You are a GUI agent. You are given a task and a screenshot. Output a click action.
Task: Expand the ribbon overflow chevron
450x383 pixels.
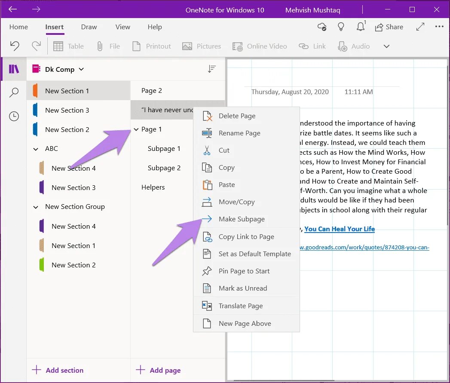(386, 46)
